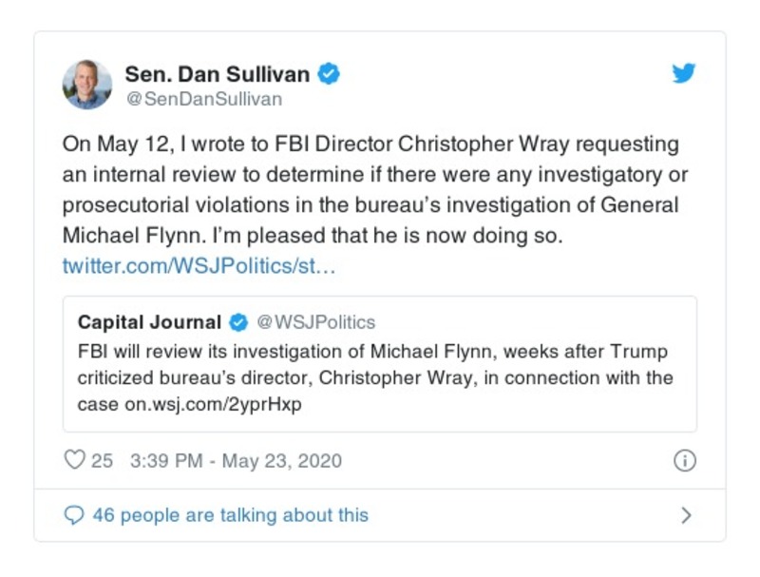Click the 25 likes count
Image resolution: width=760 pixels, height=577 pixels.
tap(102, 461)
